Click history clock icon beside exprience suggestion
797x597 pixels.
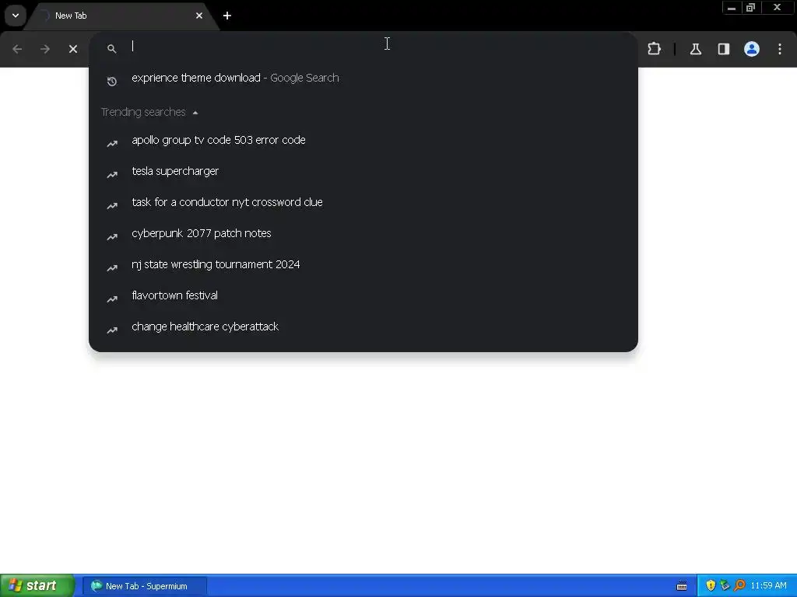112,81
